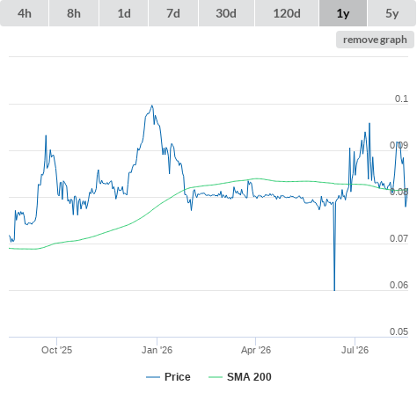Click the 0.07 y-axis gridline label
Image resolution: width=417 pixels, height=400 pixels.
coord(399,238)
